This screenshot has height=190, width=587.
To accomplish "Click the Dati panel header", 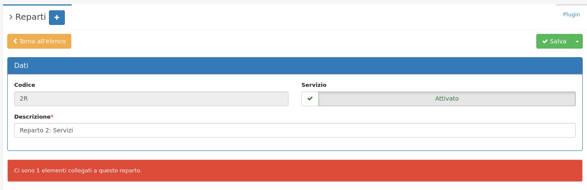I will [295, 66].
